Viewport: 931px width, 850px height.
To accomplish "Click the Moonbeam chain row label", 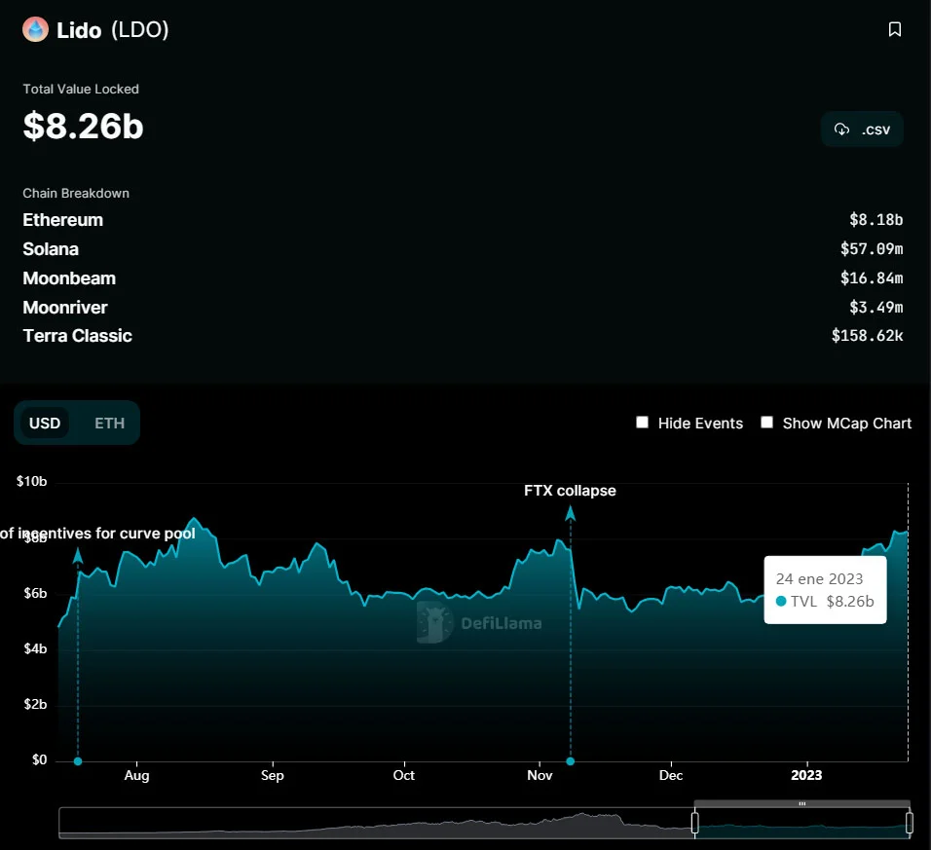I will (69, 278).
